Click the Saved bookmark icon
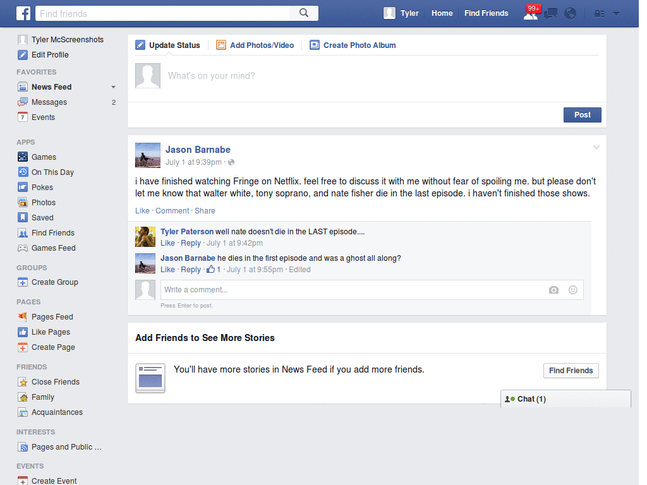647x485 pixels. (x=23, y=217)
